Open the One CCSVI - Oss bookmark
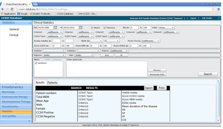The image size is (223, 129). 86,14
